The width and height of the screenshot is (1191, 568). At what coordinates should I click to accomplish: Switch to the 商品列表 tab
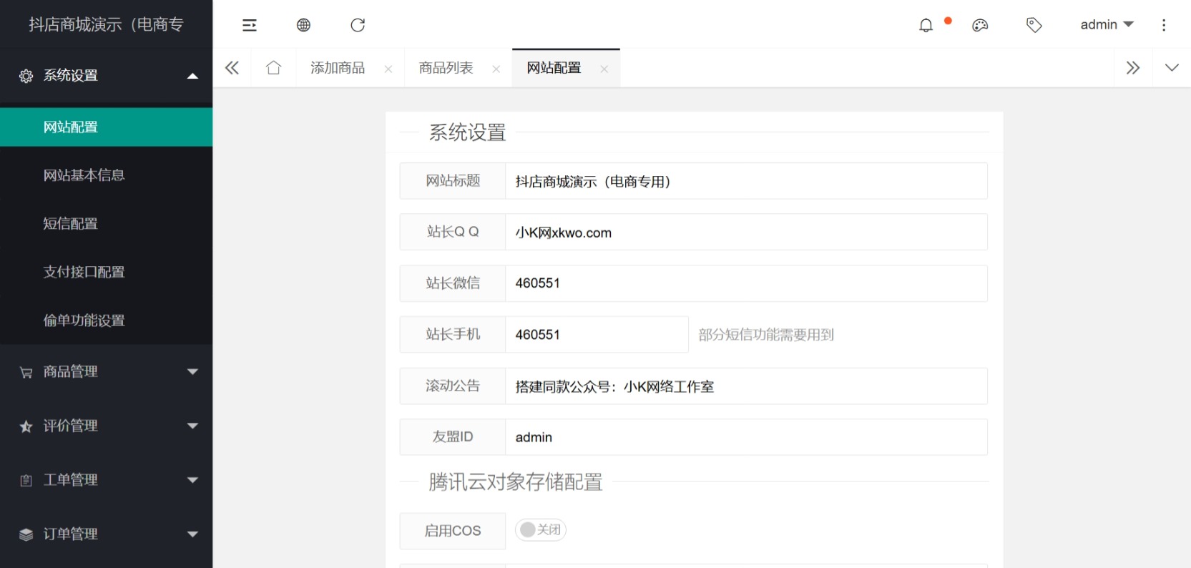[x=446, y=68]
